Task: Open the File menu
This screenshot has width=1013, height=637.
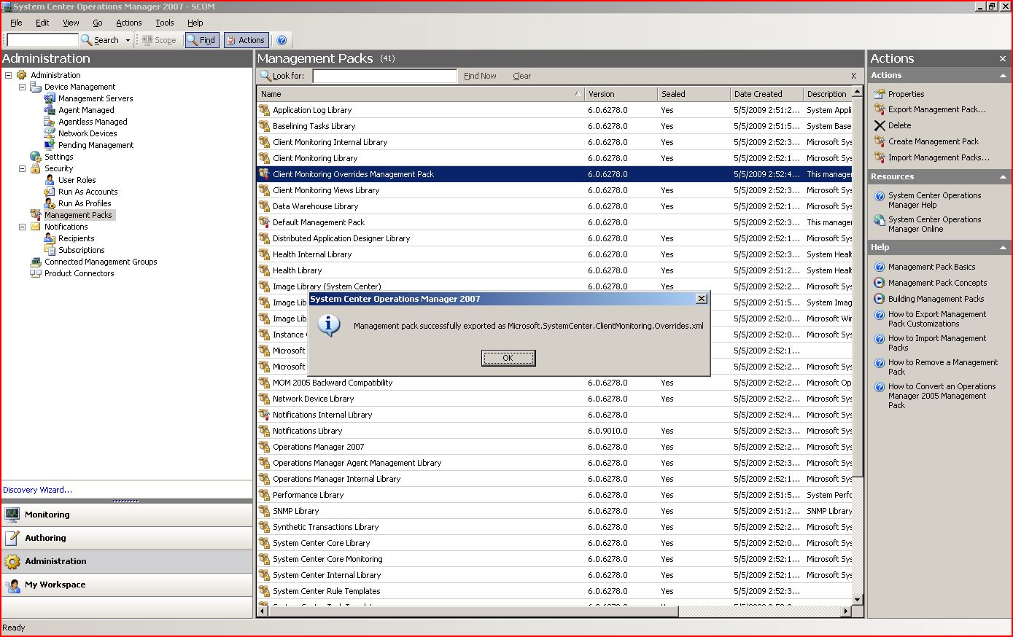Action: click(x=16, y=23)
